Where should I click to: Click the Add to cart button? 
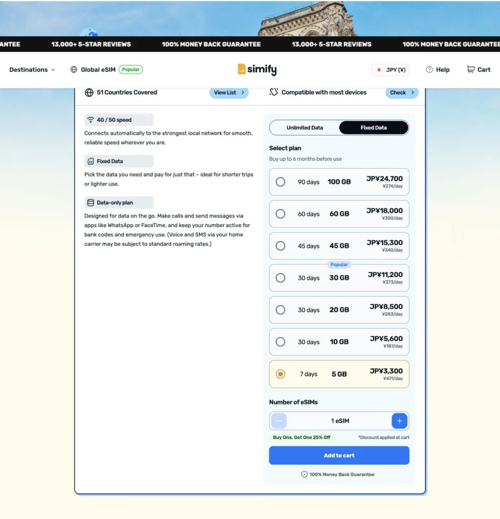coord(339,456)
